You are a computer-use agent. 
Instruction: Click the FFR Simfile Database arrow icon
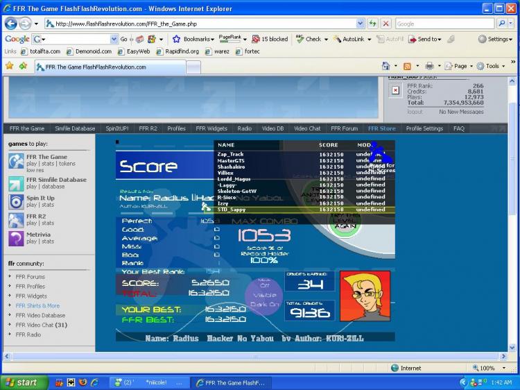16,183
